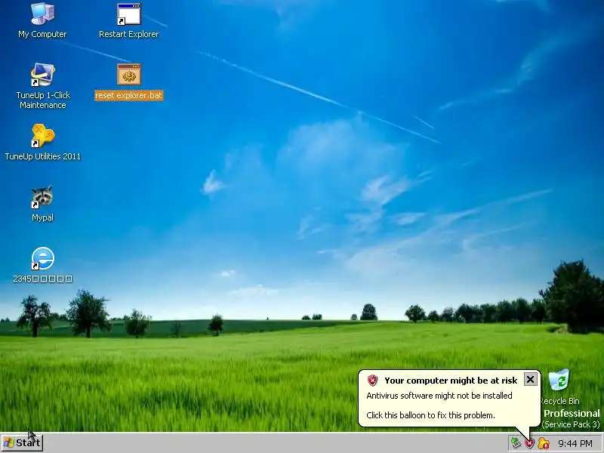This screenshot has height=453, width=604.
Task: Click the red shield security tray icon
Action: (x=529, y=443)
